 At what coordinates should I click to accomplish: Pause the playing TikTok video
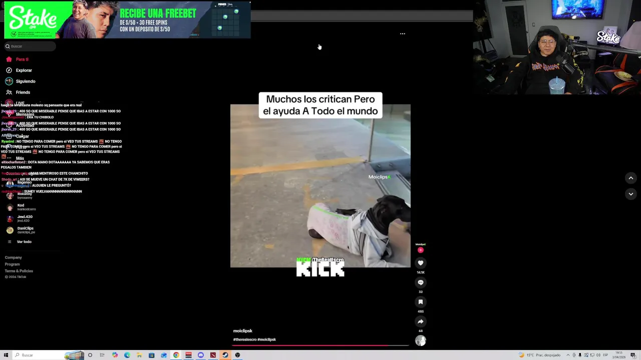point(320,186)
